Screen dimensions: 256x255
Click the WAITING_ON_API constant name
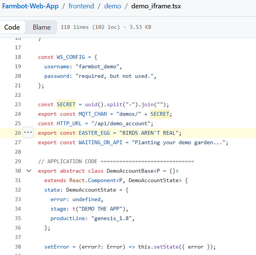[x=101, y=142]
